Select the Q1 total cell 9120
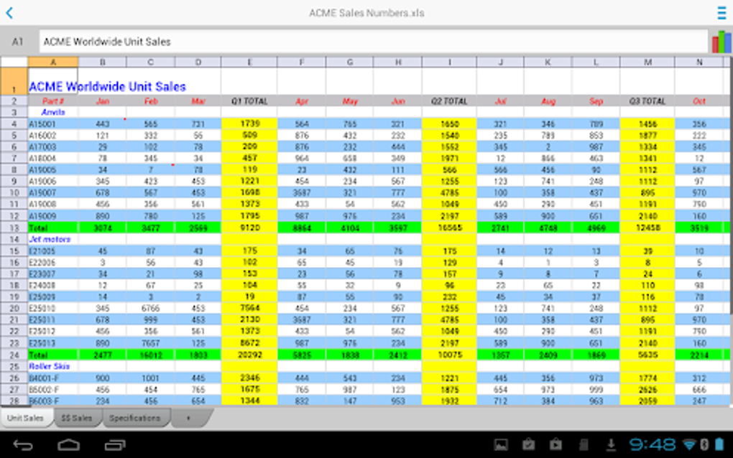733x458 pixels. pyautogui.click(x=249, y=228)
